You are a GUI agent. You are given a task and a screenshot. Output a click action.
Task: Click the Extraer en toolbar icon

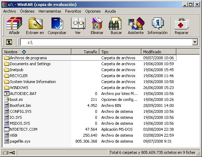point(36,23)
